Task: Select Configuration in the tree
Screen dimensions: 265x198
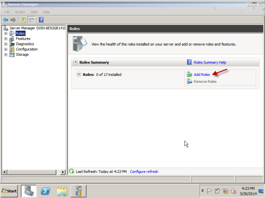Action: click(x=27, y=49)
